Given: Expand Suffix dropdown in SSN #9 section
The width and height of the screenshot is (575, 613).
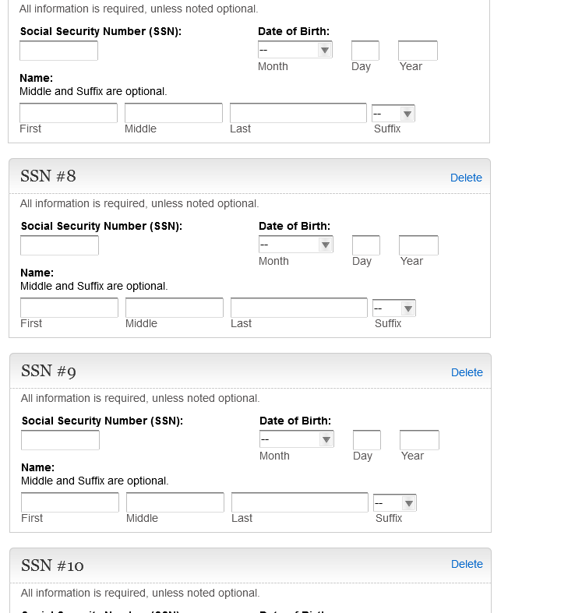Looking at the screenshot, I should pyautogui.click(x=395, y=503).
